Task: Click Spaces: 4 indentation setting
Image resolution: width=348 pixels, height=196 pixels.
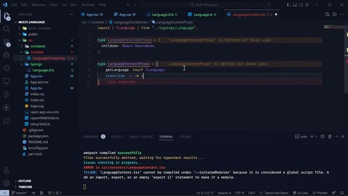Action: (224, 193)
